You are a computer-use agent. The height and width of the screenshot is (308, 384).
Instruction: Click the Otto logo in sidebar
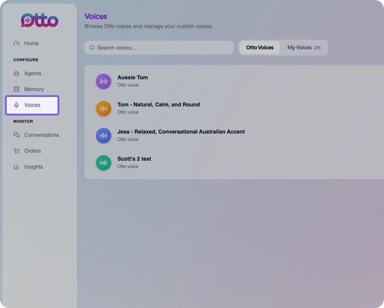(40, 20)
